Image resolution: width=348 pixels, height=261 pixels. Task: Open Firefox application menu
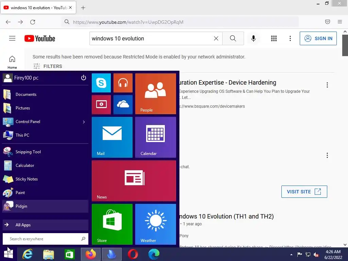point(340,22)
